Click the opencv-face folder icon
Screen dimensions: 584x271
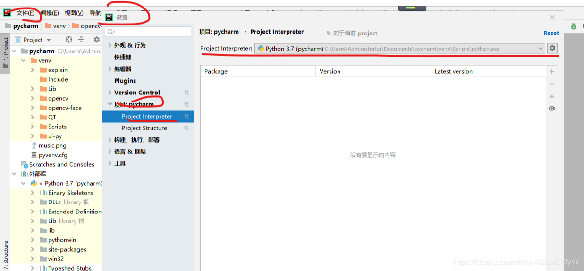coord(43,108)
